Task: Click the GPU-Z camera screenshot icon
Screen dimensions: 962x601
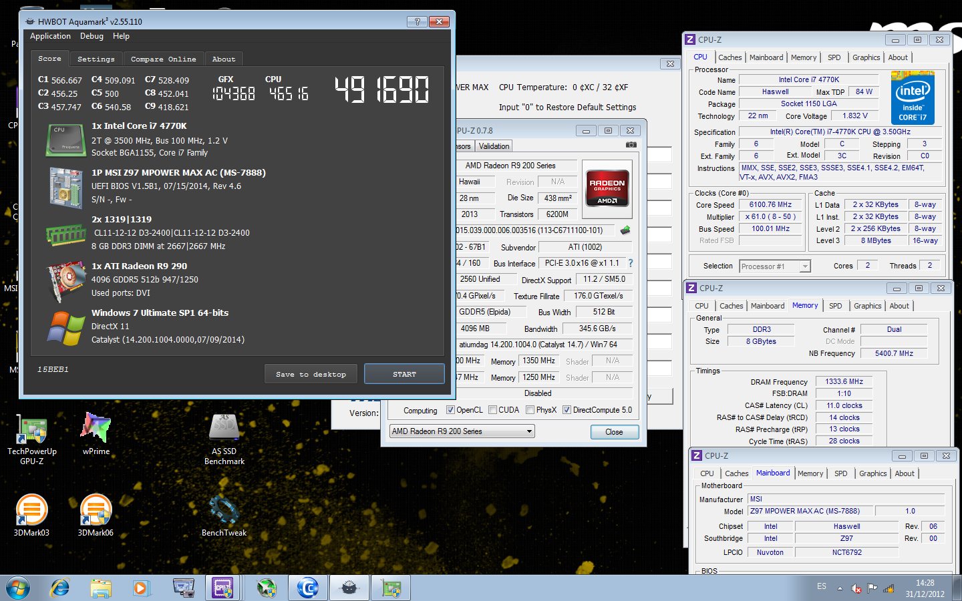Action: click(631, 145)
